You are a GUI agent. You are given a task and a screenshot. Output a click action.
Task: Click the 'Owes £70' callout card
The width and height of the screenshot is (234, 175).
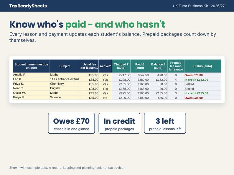pos(71,123)
